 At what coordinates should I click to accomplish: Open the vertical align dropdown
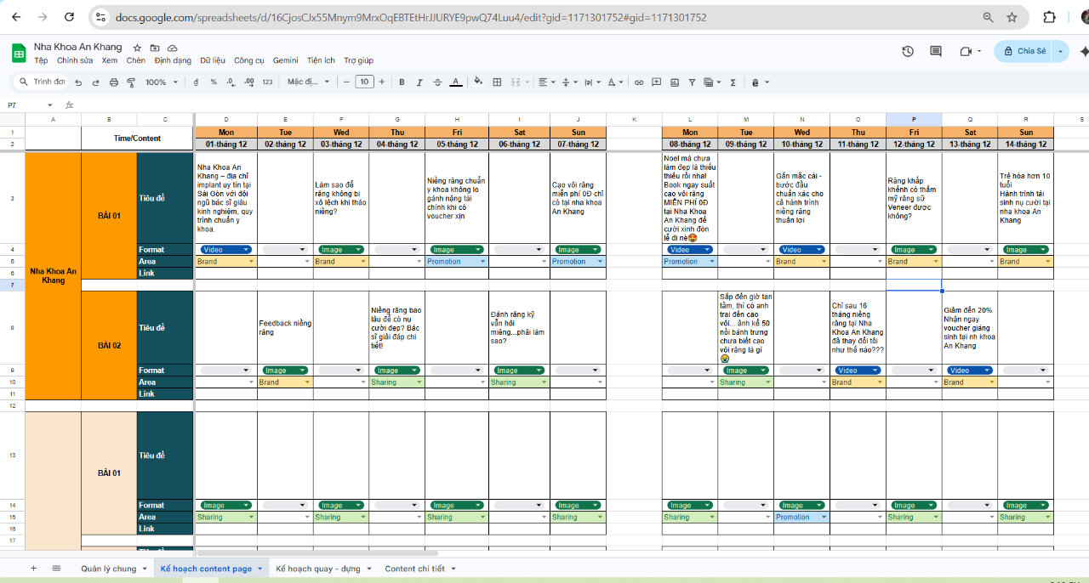[568, 82]
